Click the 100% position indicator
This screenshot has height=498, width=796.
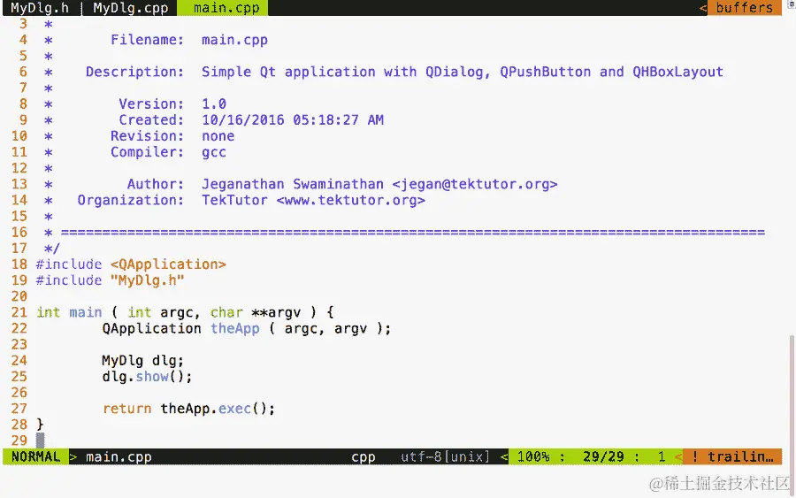click(x=533, y=456)
